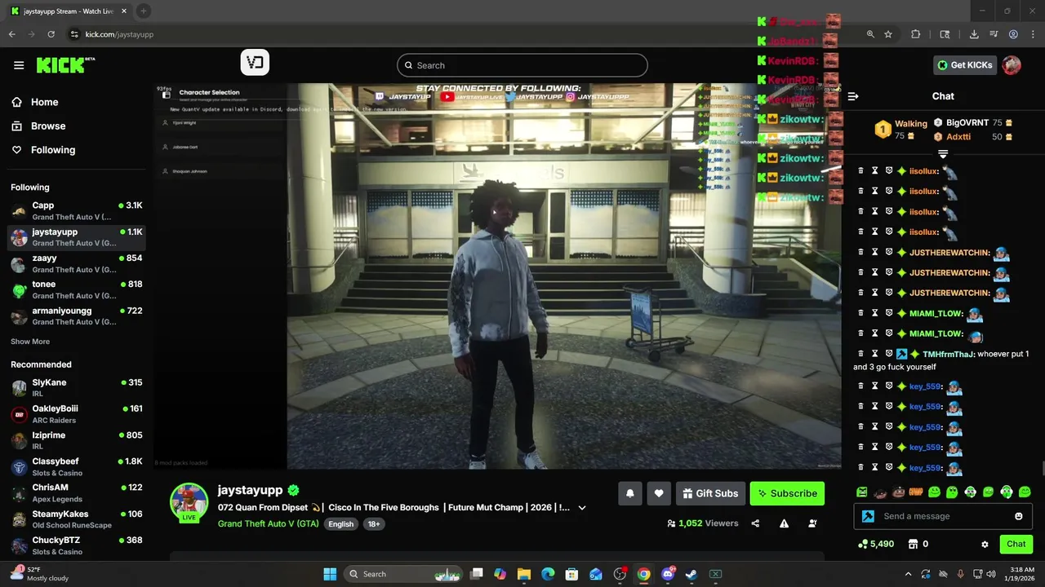Open armaniyoungg's channel in the sidebar
Screen dimensions: 1045x587
tap(77, 316)
